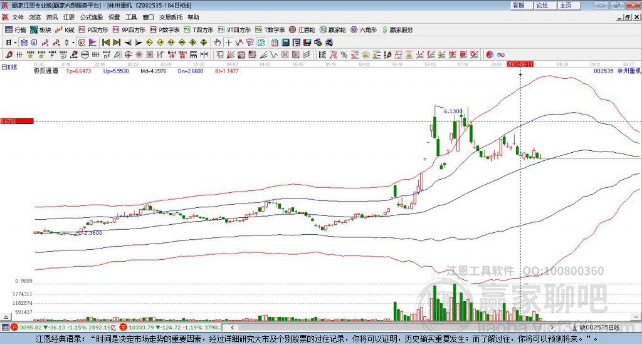Open the T数字表 tool
642x345 pixels.
point(270,30)
